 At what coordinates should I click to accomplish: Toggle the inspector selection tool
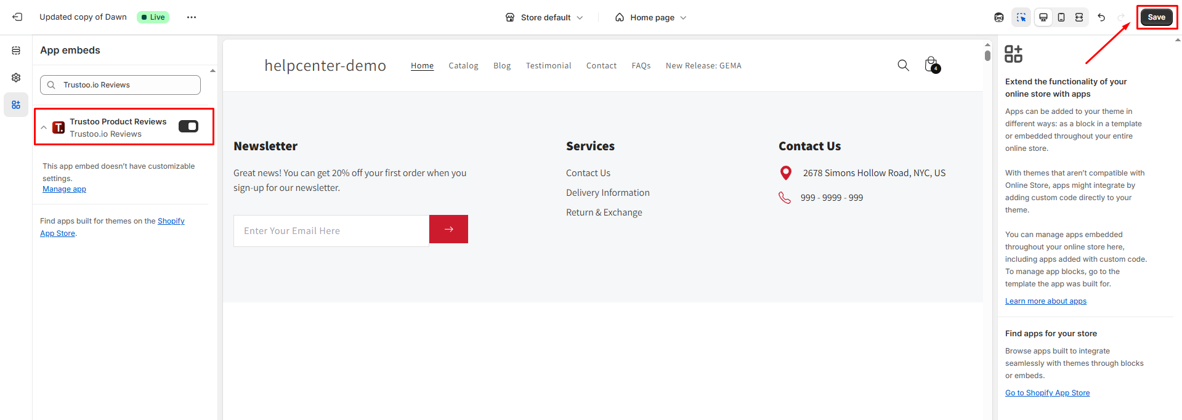click(1021, 17)
